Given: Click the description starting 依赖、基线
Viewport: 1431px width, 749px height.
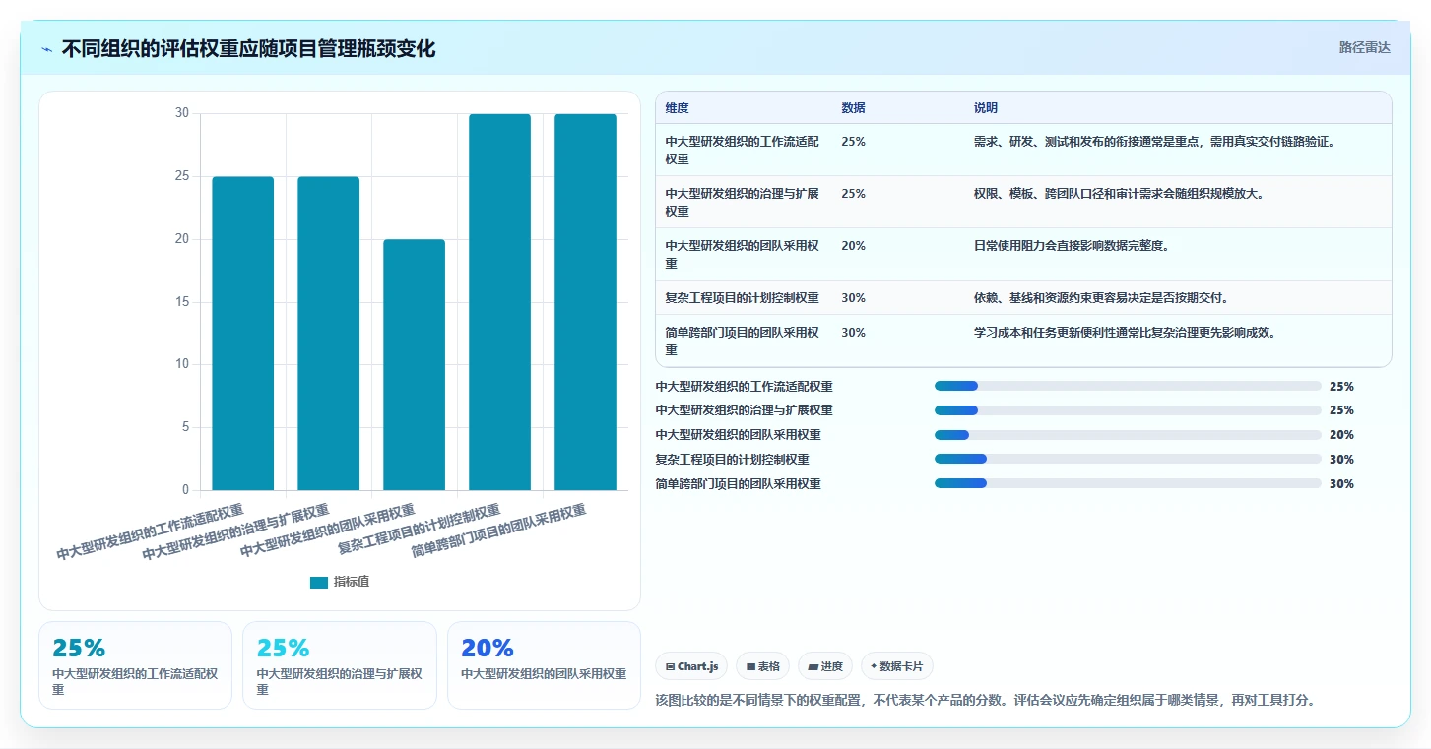Looking at the screenshot, I should point(1101,297).
